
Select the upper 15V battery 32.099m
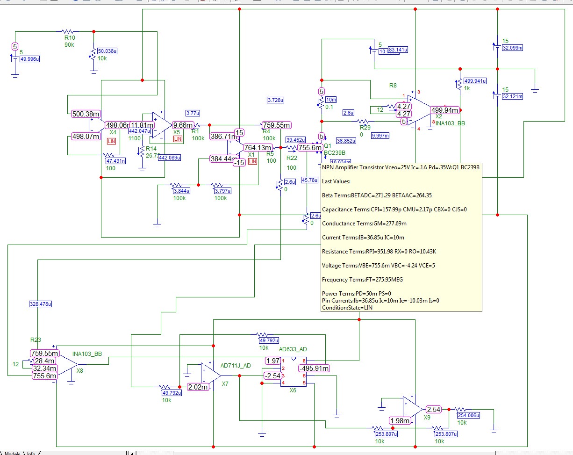click(497, 46)
